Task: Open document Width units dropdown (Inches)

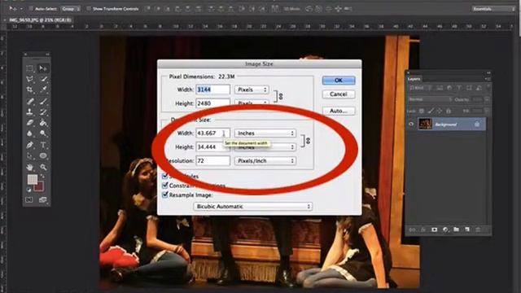Action: (x=265, y=133)
